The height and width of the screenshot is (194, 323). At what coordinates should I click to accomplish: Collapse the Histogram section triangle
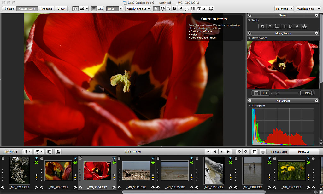coord(250,106)
